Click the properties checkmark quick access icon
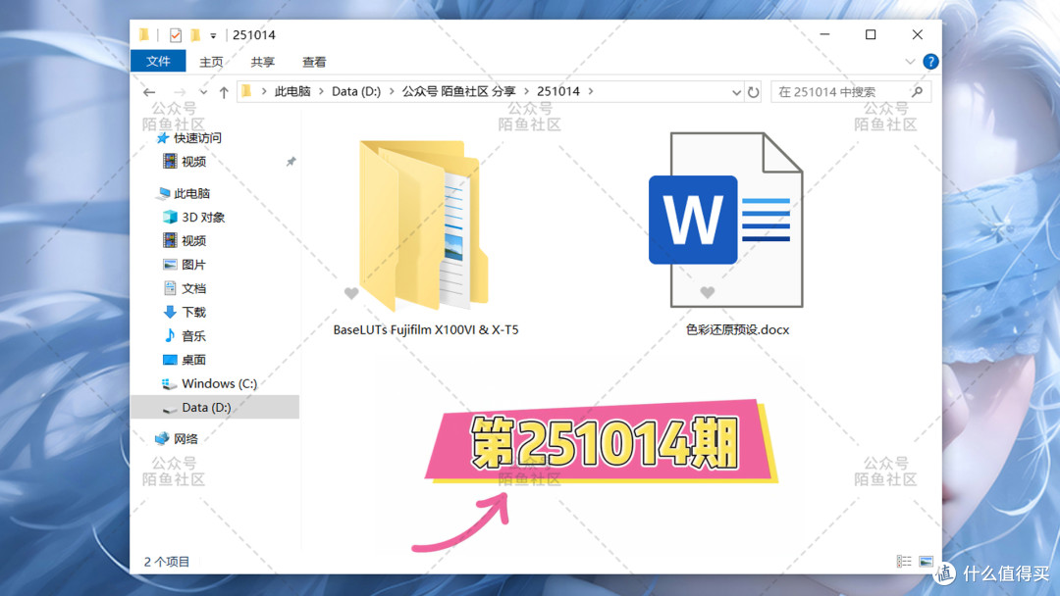 [x=175, y=35]
